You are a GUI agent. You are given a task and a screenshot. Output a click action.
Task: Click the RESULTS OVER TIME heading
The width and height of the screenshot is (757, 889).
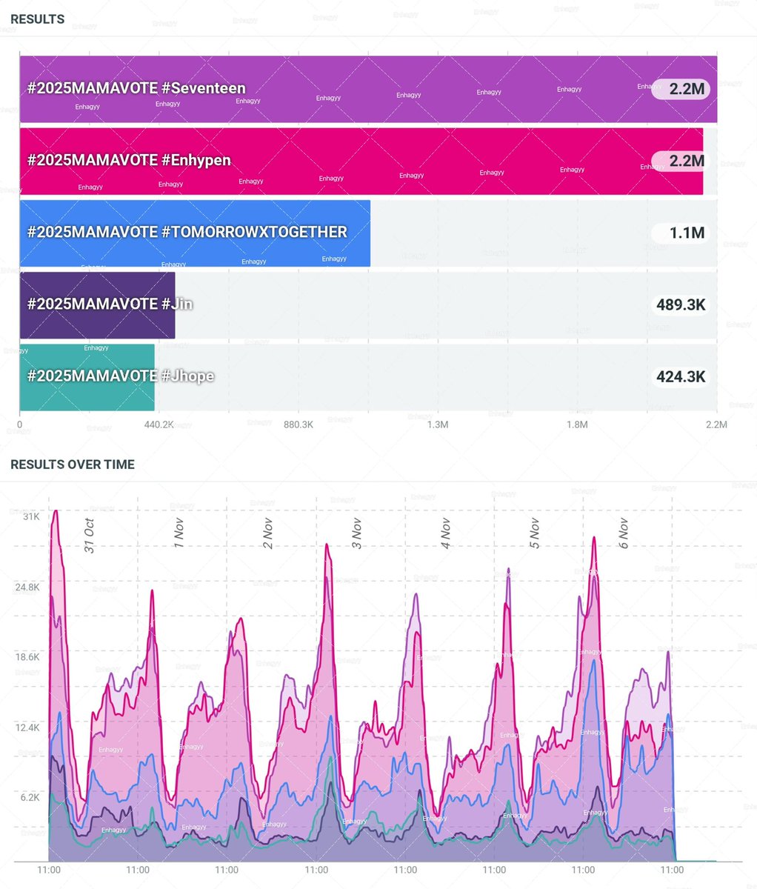(73, 465)
